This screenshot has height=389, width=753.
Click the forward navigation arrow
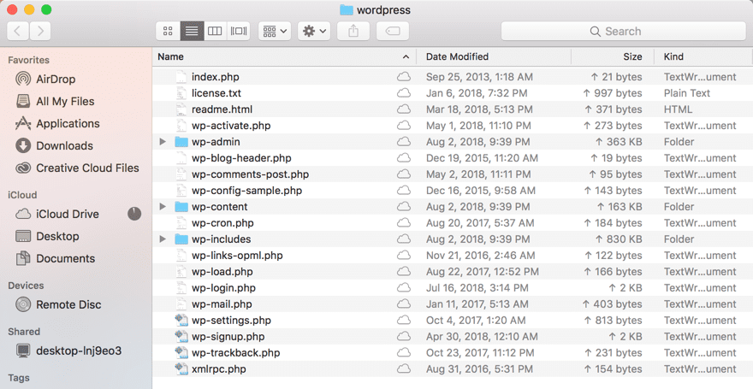pyautogui.click(x=39, y=31)
